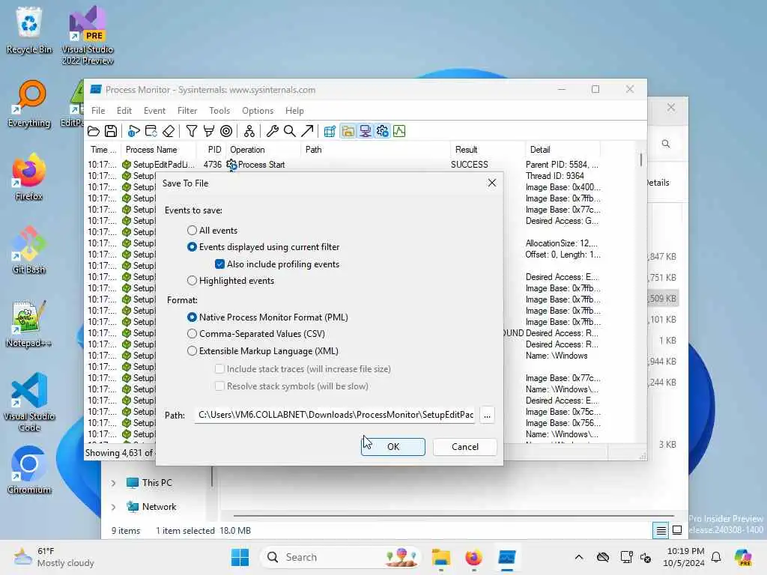Viewport: 767px width, 575px height.
Task: Click the browse ellipsis button beside Path
Action: point(487,415)
